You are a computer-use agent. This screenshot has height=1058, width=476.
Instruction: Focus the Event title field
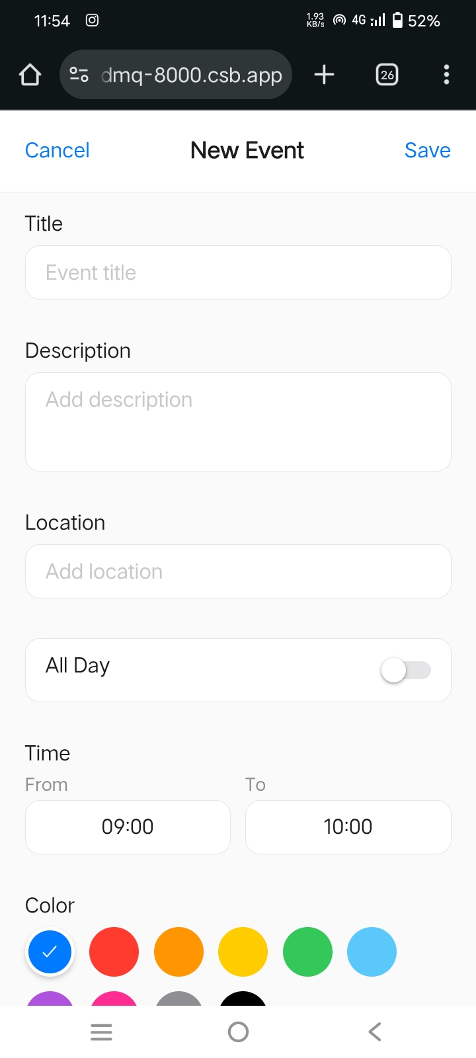[x=238, y=272]
